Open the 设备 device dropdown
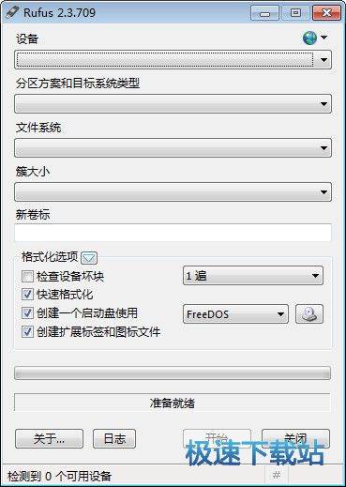 pos(173,59)
